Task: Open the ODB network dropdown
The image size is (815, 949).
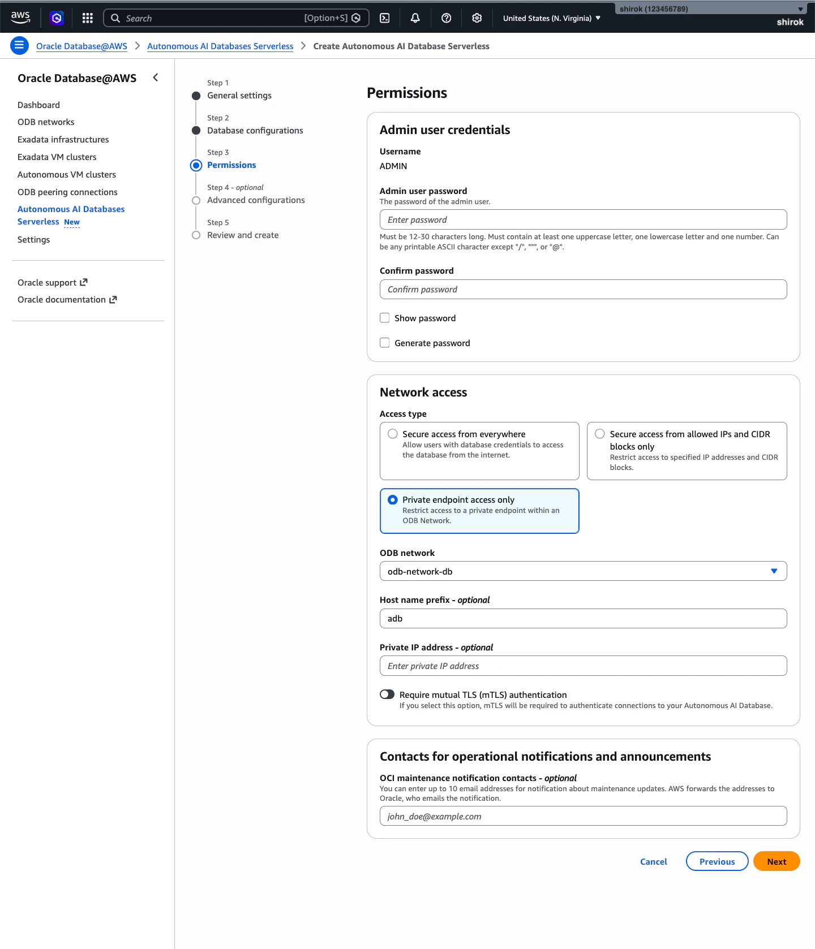Action: pos(583,571)
